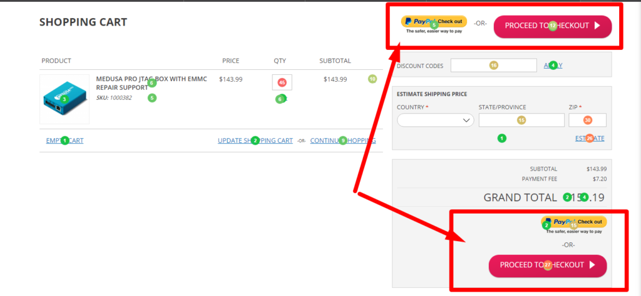641x296 pixels.
Task: Click the Product column header
Action: pos(56,61)
